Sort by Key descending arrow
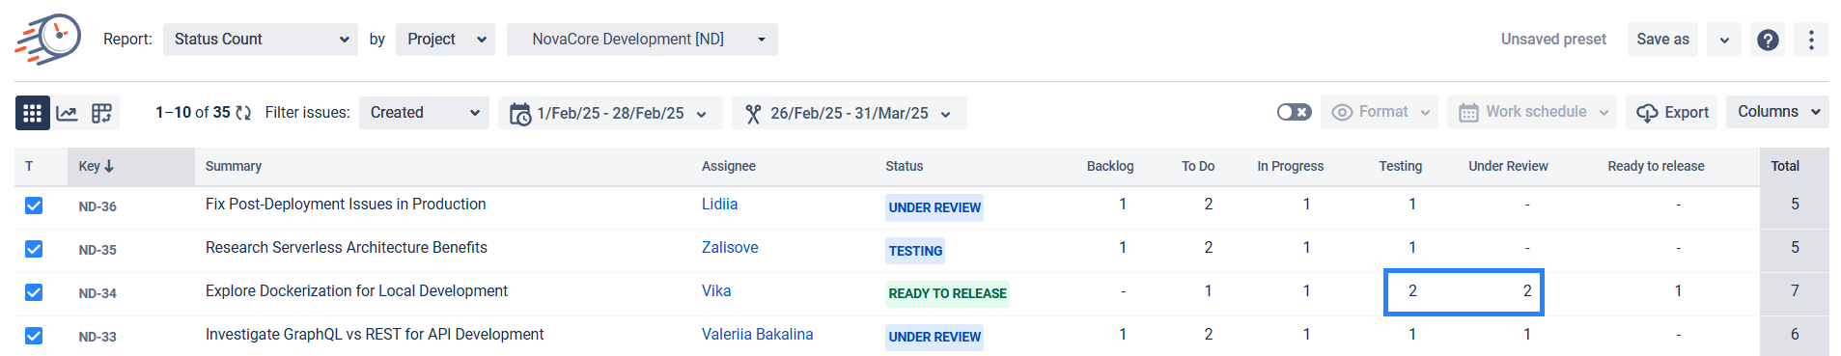The image size is (1841, 356). coord(109,166)
